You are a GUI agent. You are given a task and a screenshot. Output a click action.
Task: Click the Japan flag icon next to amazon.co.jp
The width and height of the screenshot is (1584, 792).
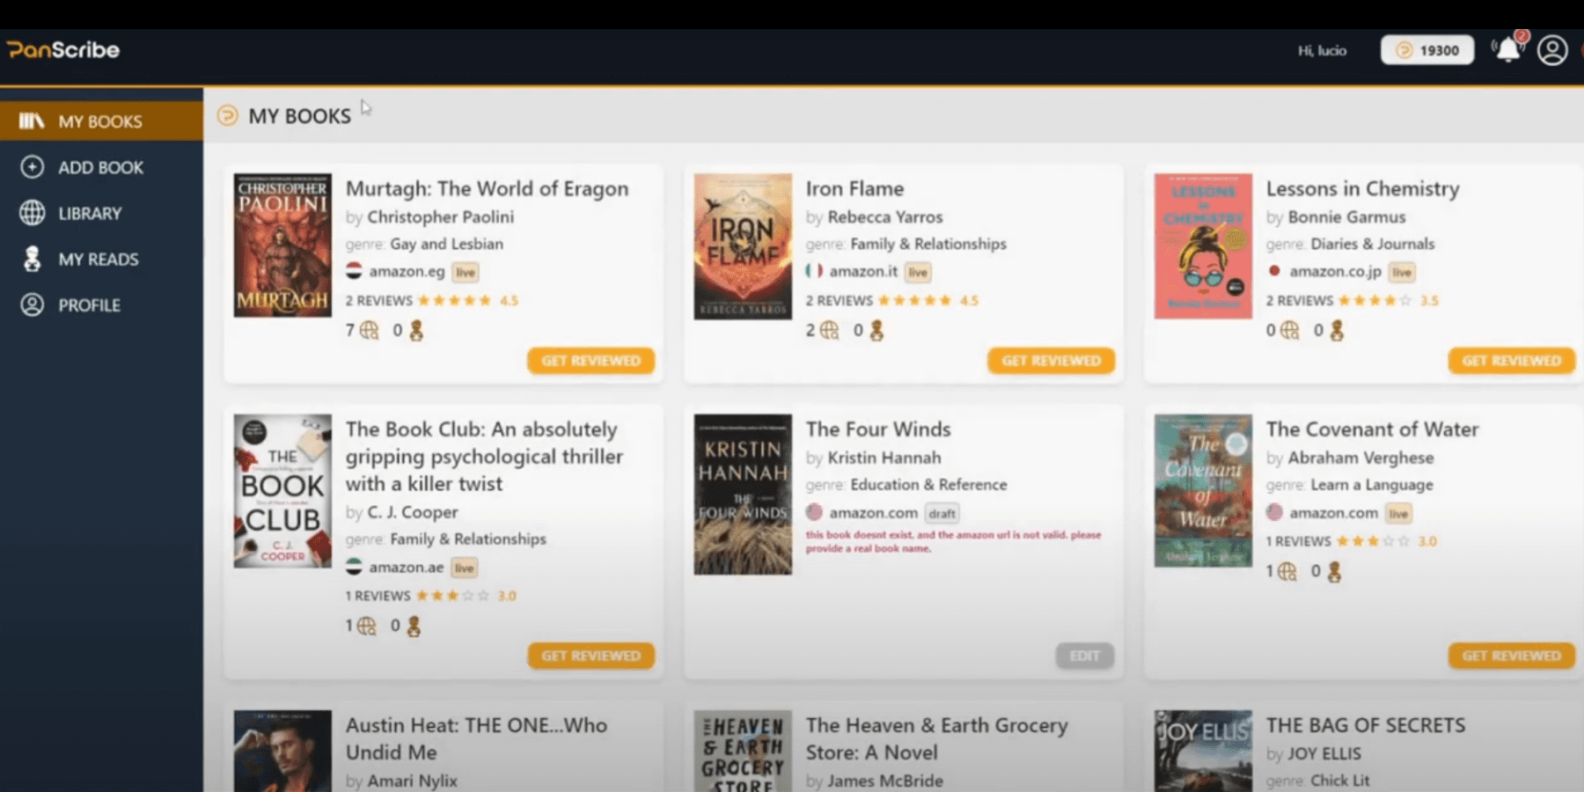(x=1274, y=271)
